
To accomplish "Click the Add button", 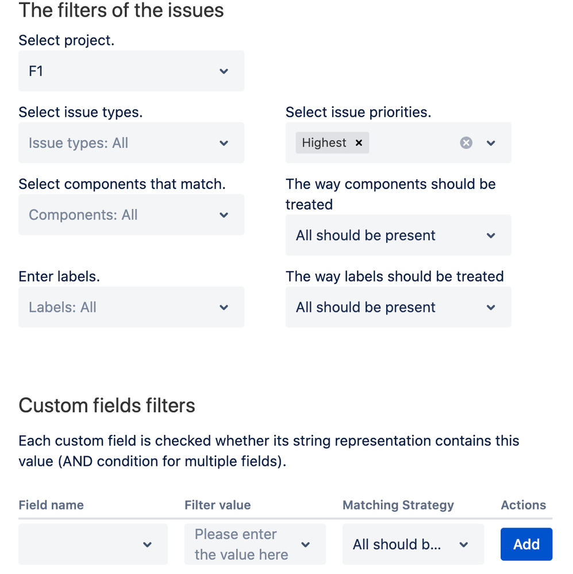I will (526, 544).
